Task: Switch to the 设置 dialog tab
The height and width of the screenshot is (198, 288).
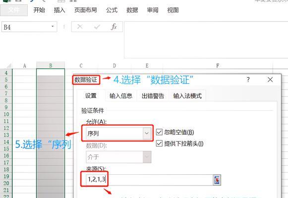Action: click(91, 96)
